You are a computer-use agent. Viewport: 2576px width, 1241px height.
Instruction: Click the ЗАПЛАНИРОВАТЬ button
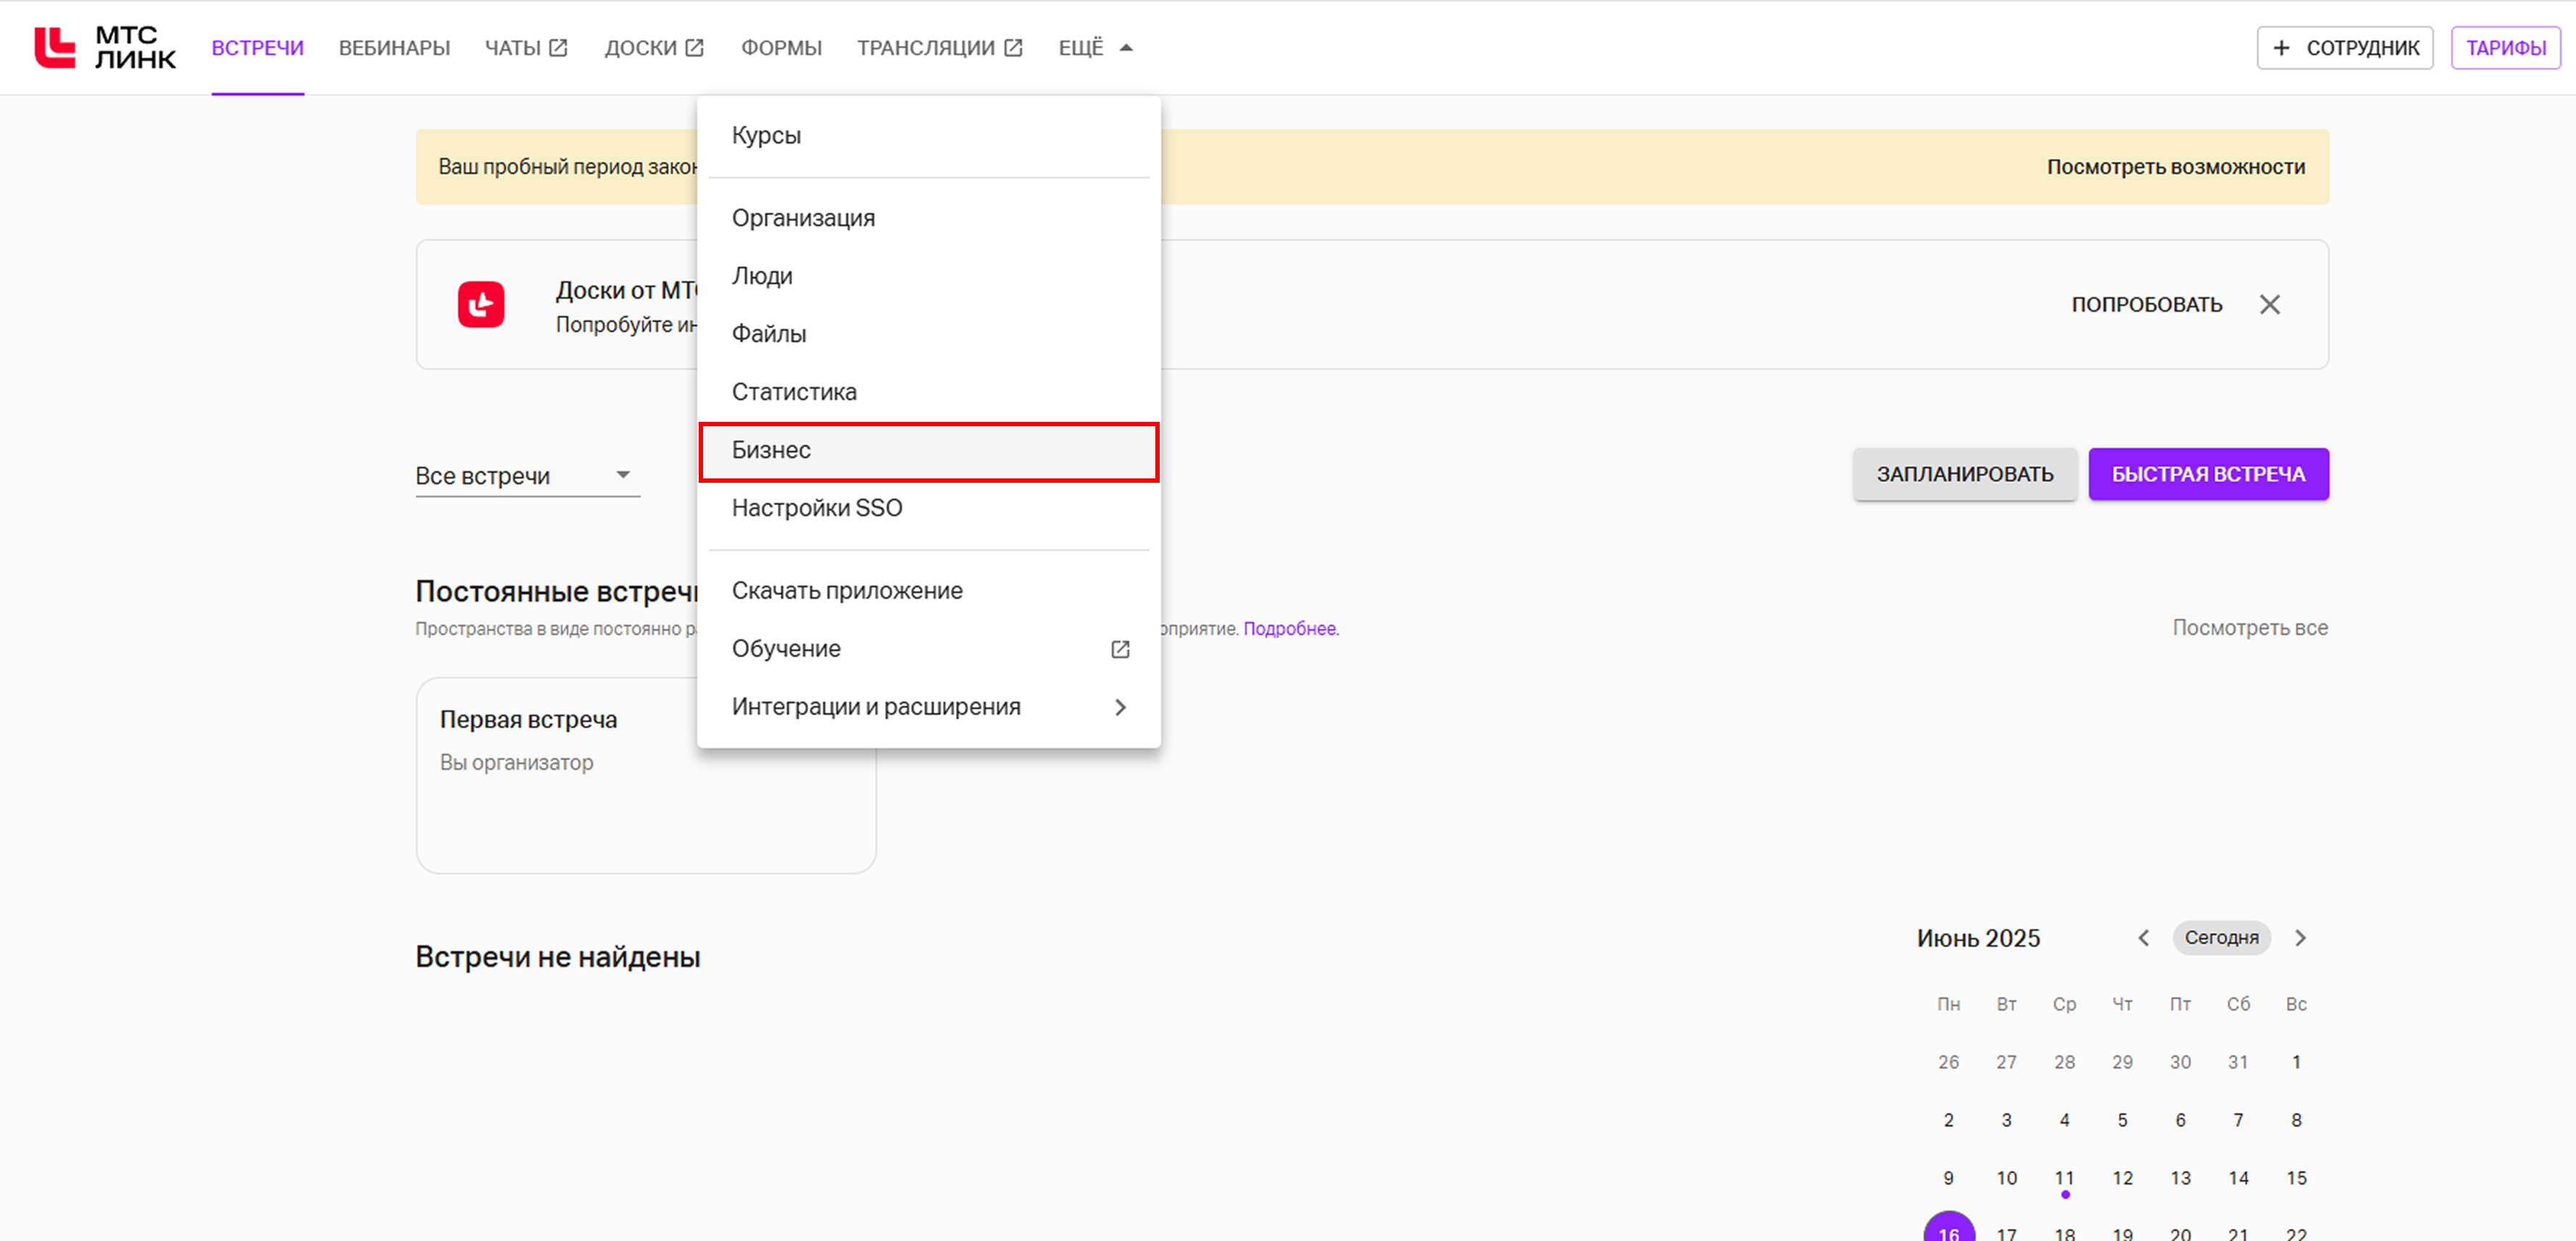tap(1964, 474)
